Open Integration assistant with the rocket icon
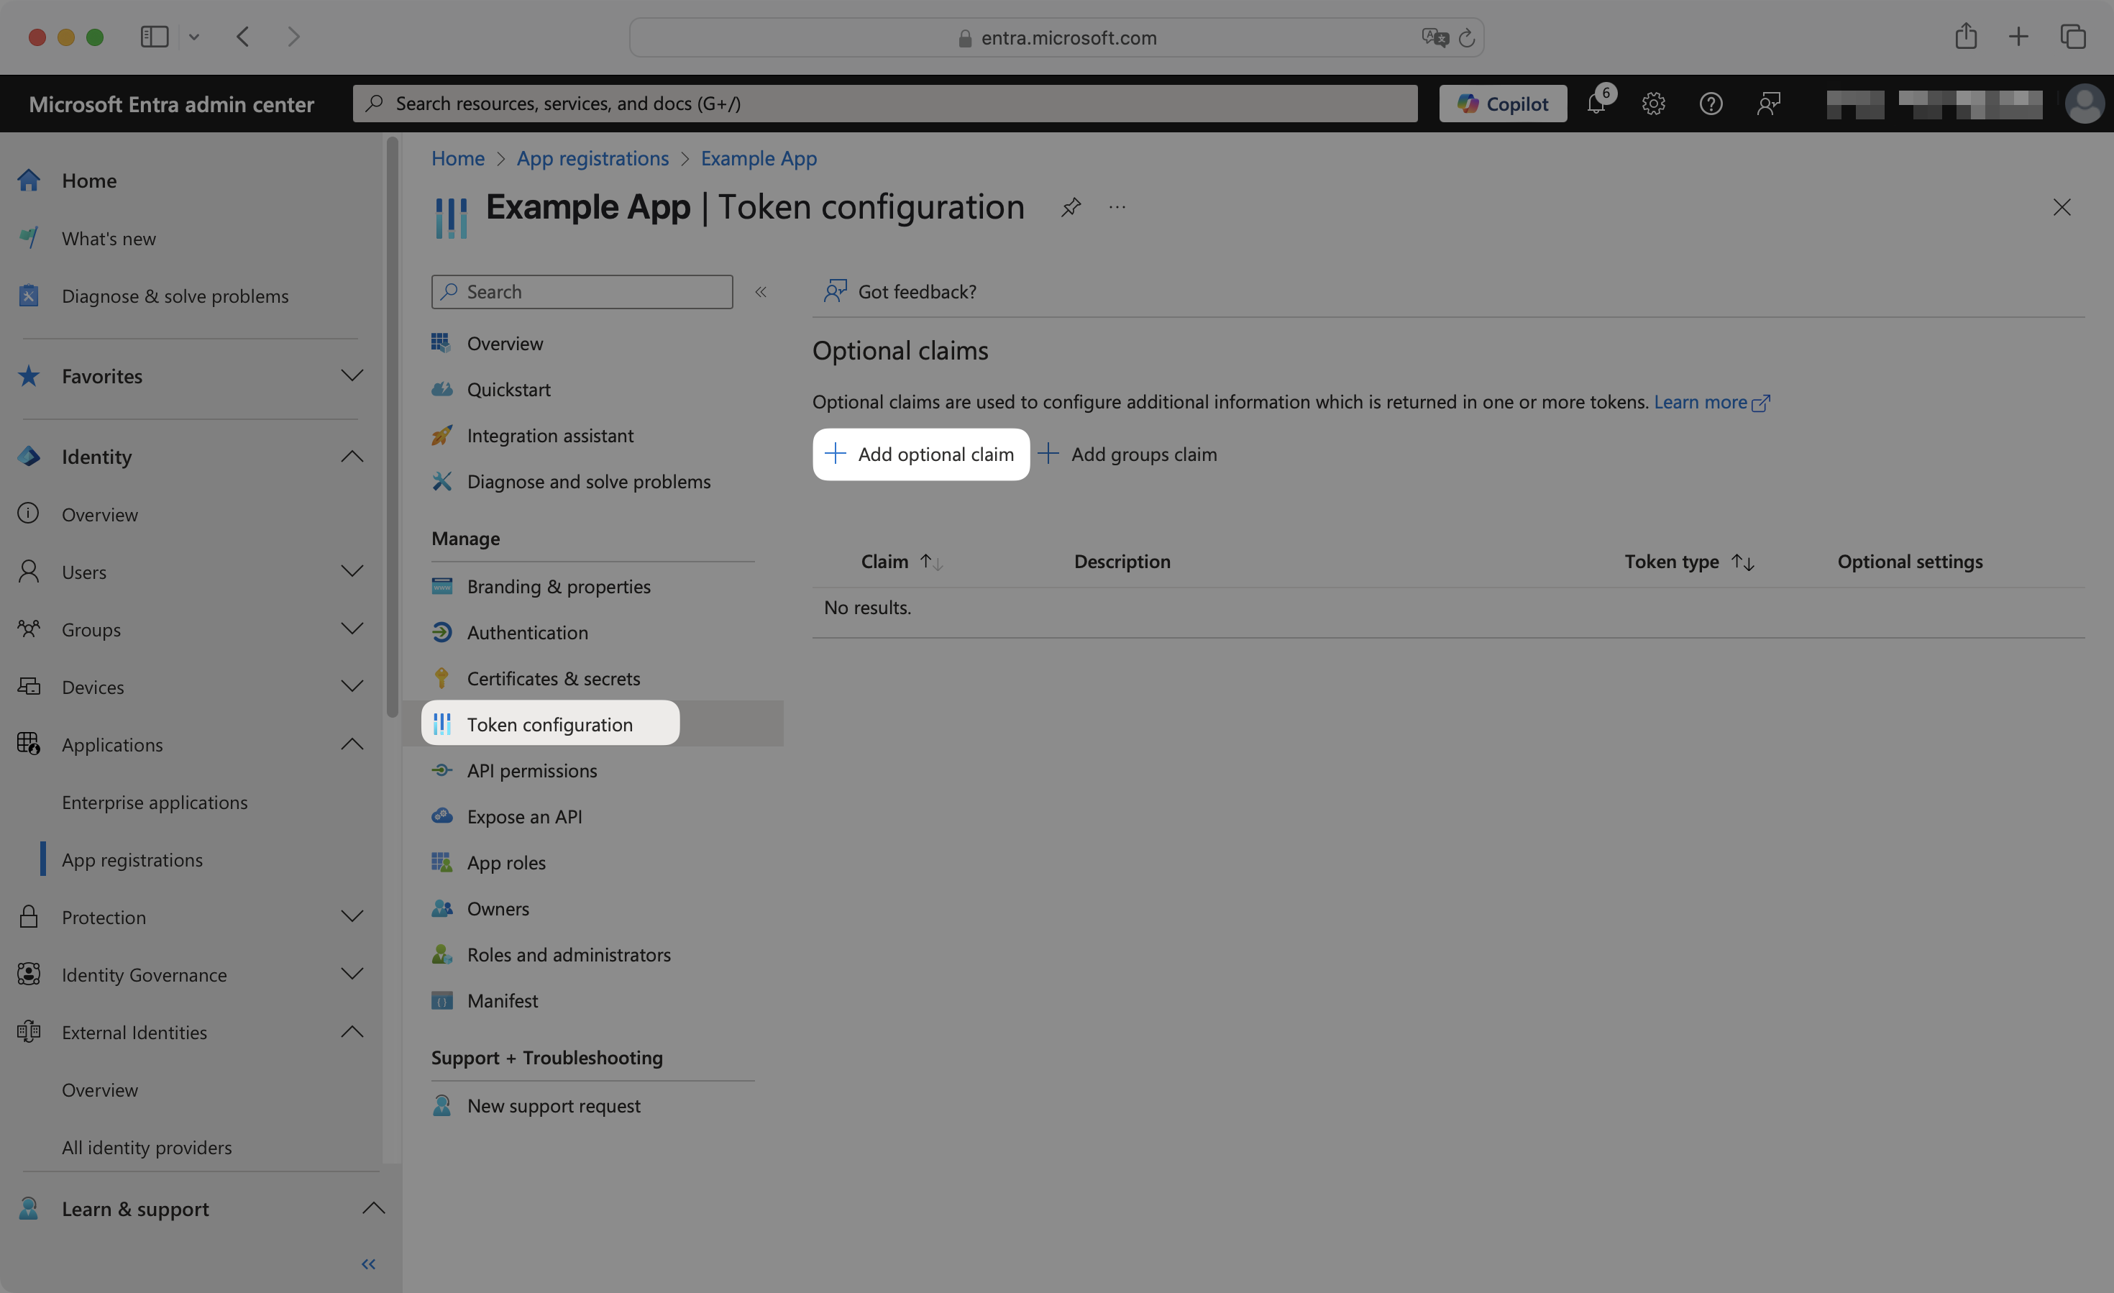 [441, 435]
